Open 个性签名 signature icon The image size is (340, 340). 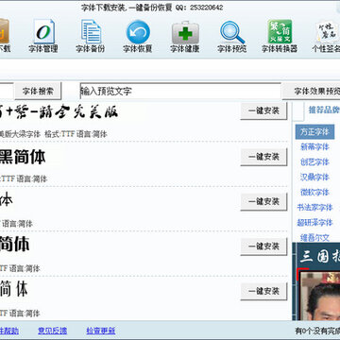pyautogui.click(x=326, y=36)
